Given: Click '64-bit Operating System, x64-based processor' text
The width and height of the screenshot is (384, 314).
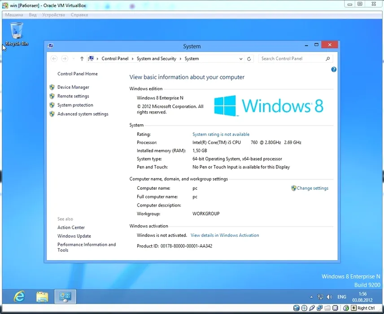Looking at the screenshot, I should [237, 159].
